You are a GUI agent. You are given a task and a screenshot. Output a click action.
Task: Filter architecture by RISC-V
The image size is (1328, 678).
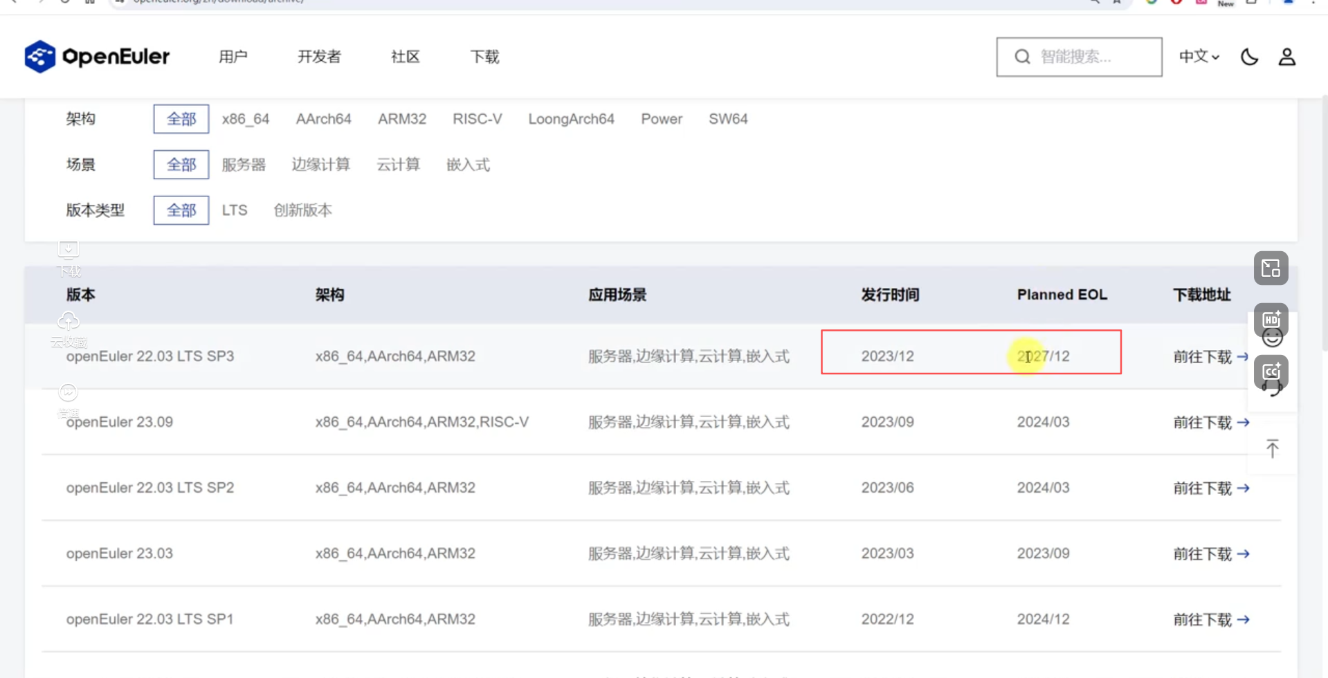click(477, 119)
